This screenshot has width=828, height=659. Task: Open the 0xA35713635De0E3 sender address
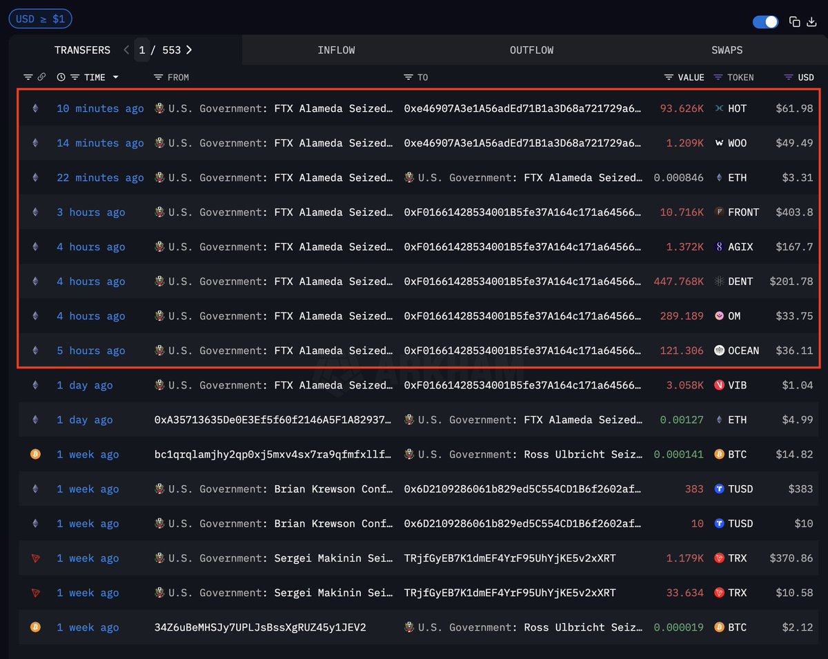[x=273, y=420]
